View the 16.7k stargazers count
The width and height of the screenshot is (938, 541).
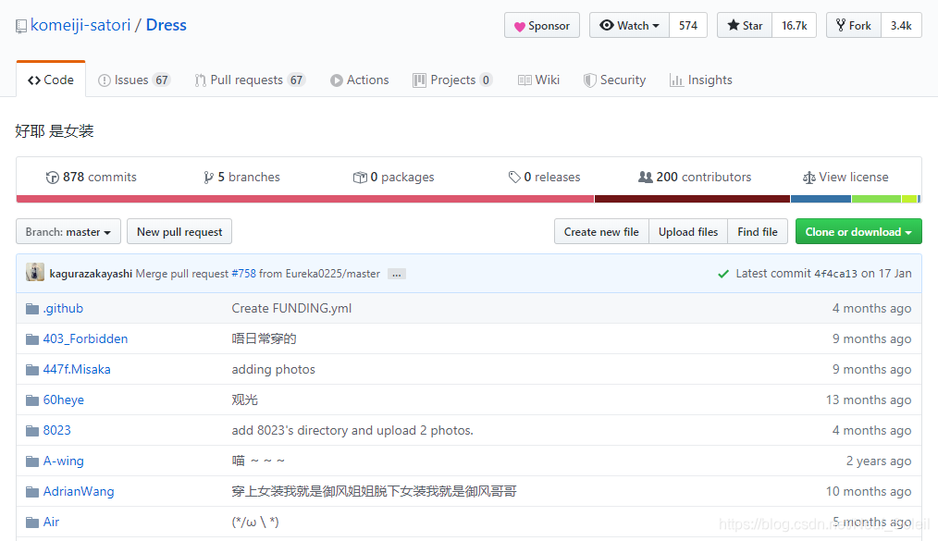(x=795, y=25)
